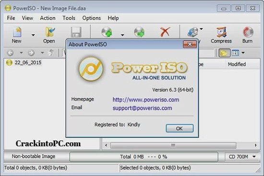
Task: Open the view mode dropdown arrow
Action: click(x=243, y=53)
